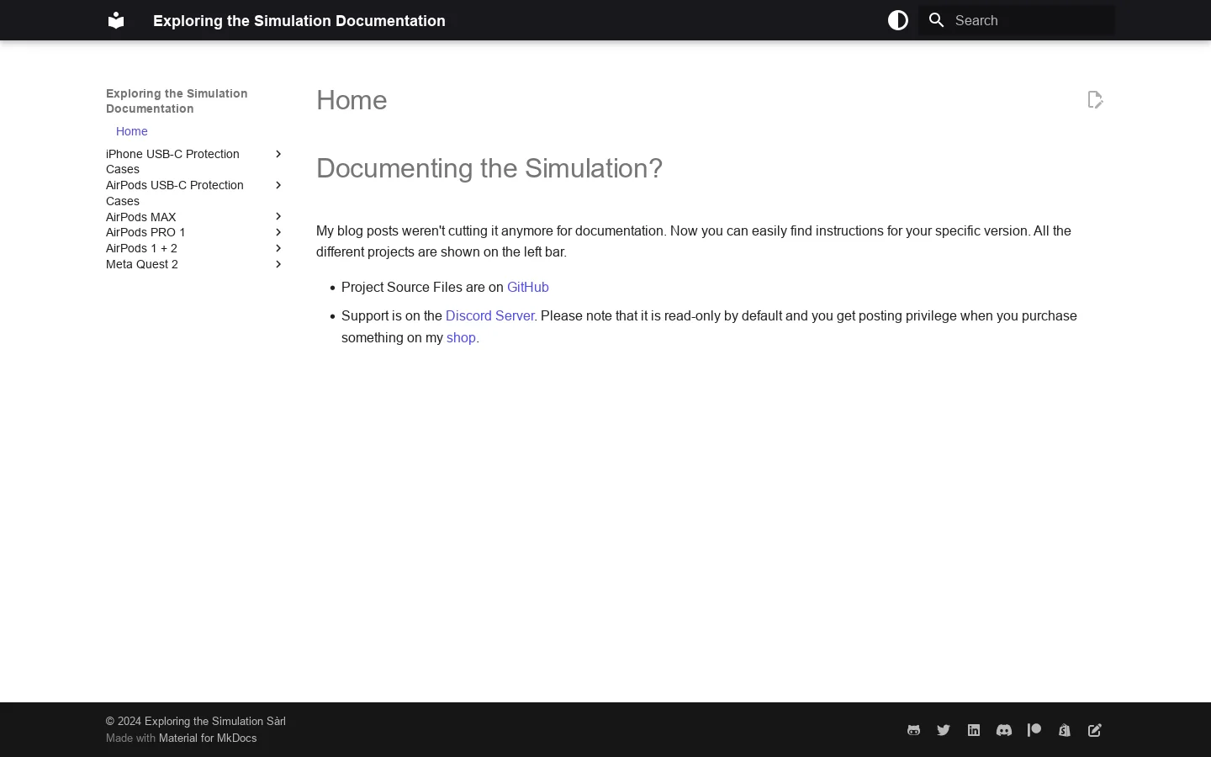Image resolution: width=1211 pixels, height=757 pixels.
Task: Open the blog pencil footer icon
Action: (x=1095, y=730)
